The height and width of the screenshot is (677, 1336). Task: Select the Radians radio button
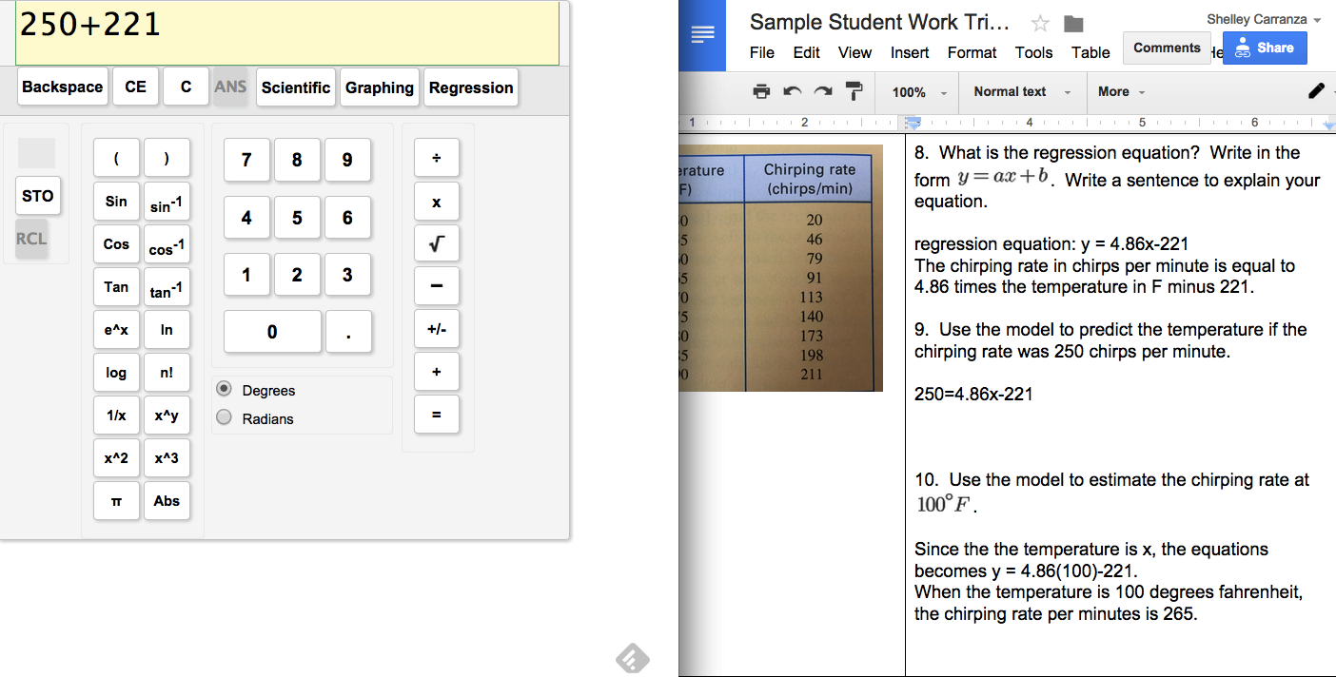(225, 417)
